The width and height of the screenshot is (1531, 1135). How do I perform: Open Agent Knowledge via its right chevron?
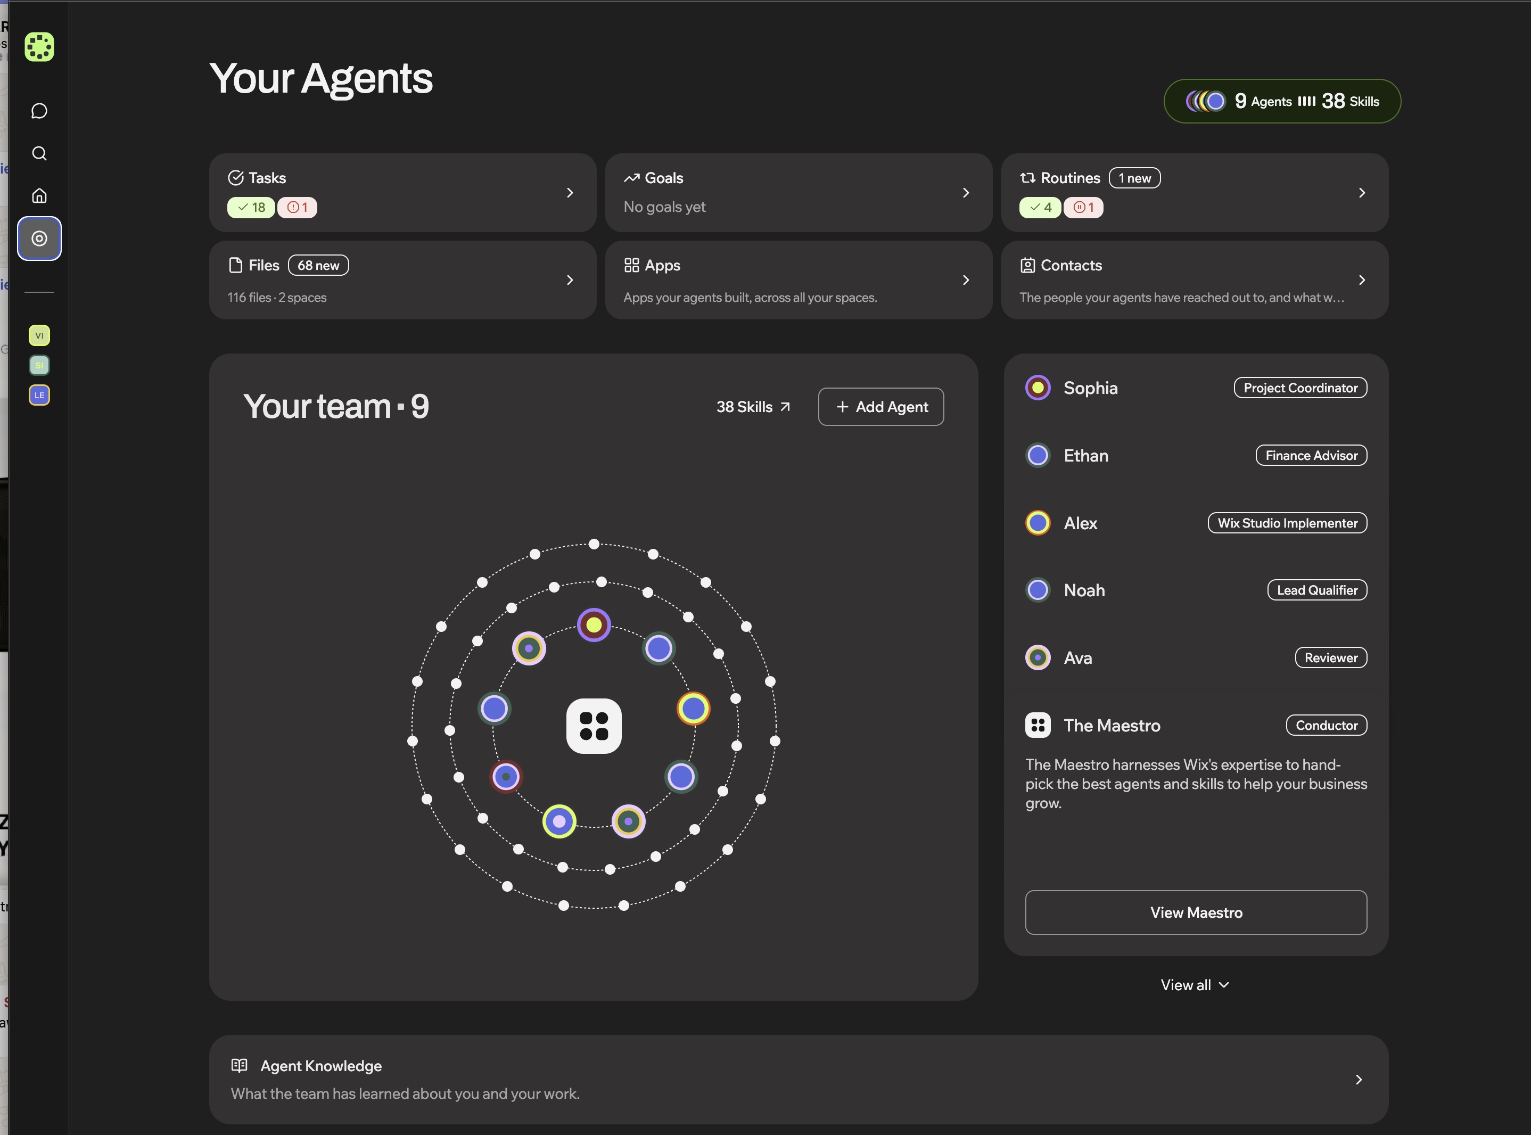1359,1080
